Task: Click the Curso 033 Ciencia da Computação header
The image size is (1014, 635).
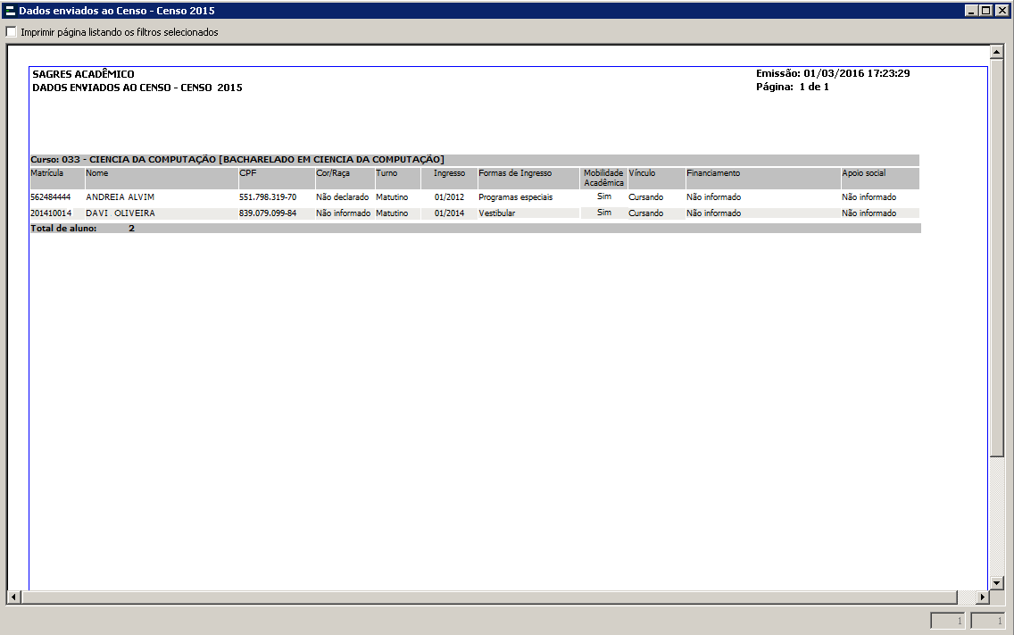Action: click(x=237, y=159)
